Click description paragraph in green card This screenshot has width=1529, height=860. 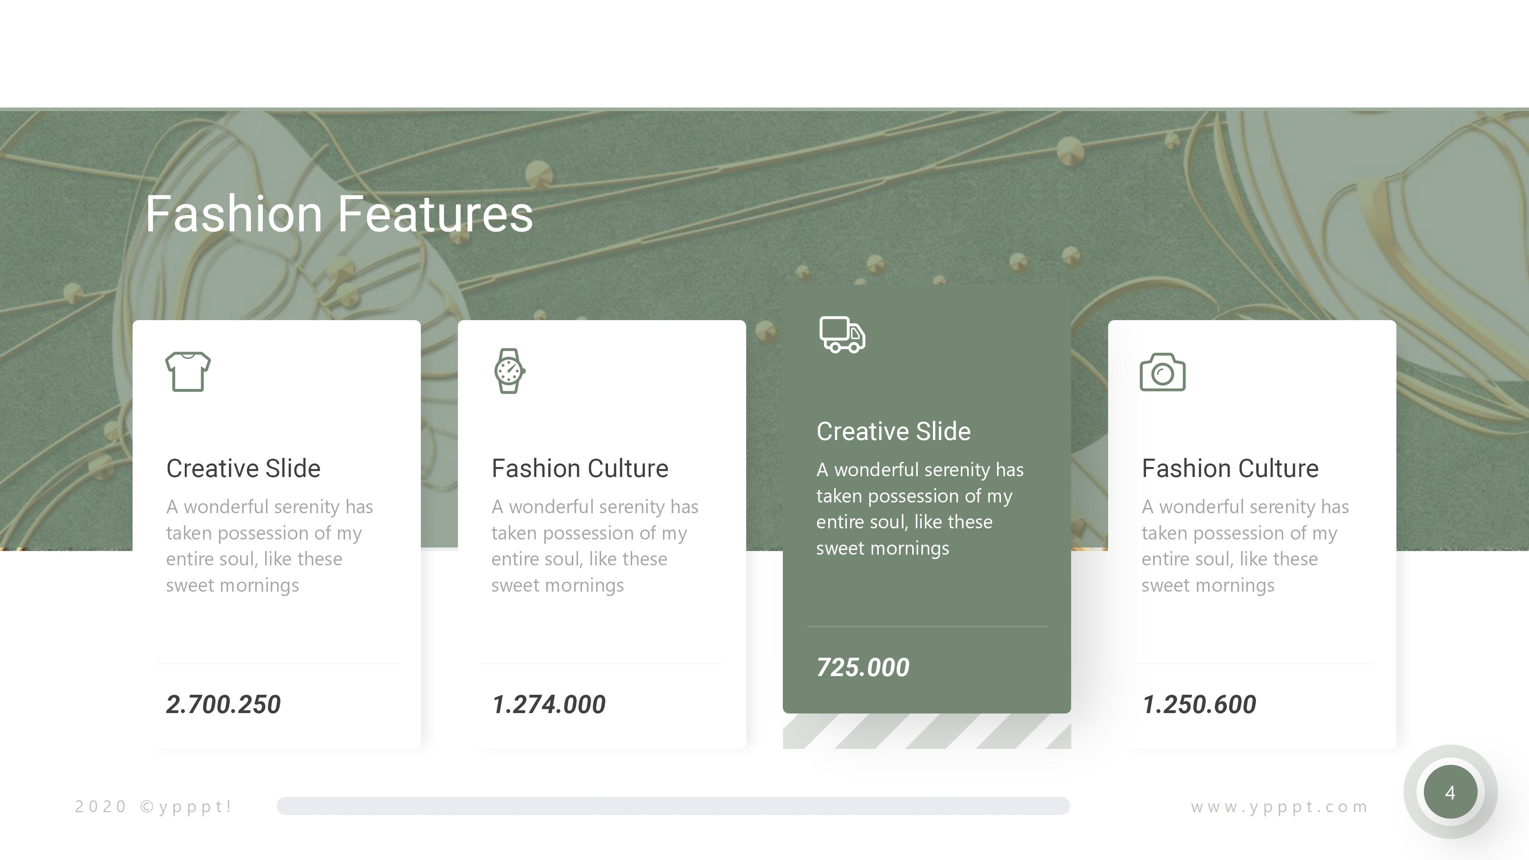coord(919,509)
